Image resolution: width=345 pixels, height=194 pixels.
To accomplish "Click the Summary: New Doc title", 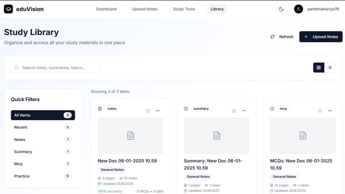I will (x=213, y=165).
